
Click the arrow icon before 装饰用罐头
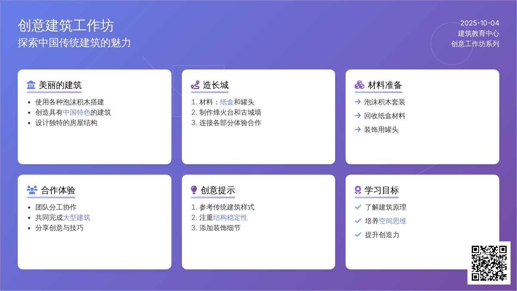pyautogui.click(x=358, y=130)
